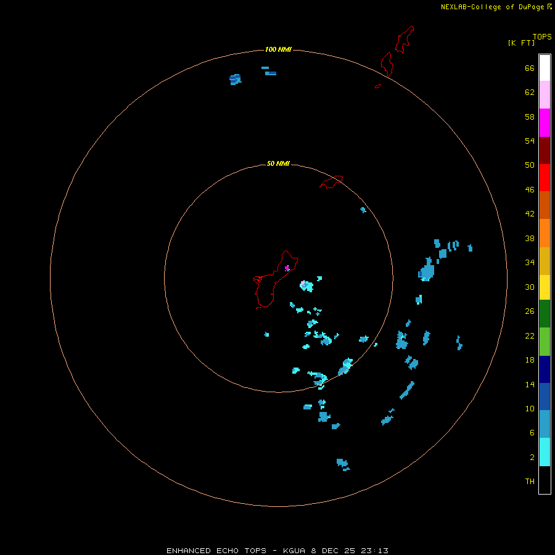Viewport: 555px width, 555px height.
Task: Click the dark orange 46 legend swatch
Action: [x=545, y=205]
